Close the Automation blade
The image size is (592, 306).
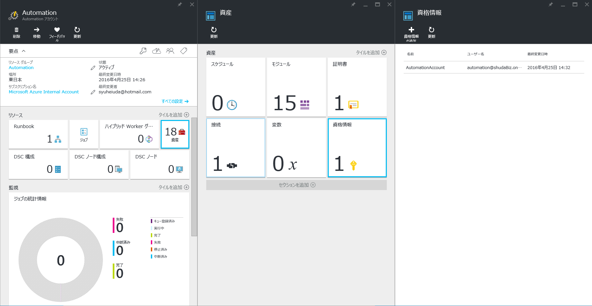[x=192, y=4]
